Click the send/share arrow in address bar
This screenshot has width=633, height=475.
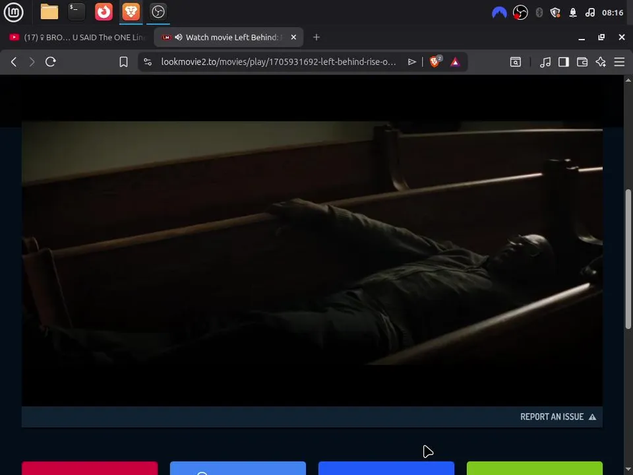point(411,62)
